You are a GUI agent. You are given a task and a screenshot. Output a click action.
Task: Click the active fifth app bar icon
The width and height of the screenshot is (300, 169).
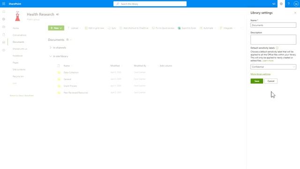(4, 42)
